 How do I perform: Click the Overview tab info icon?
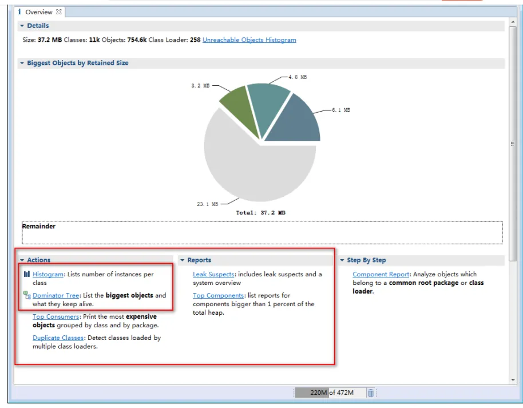point(19,11)
